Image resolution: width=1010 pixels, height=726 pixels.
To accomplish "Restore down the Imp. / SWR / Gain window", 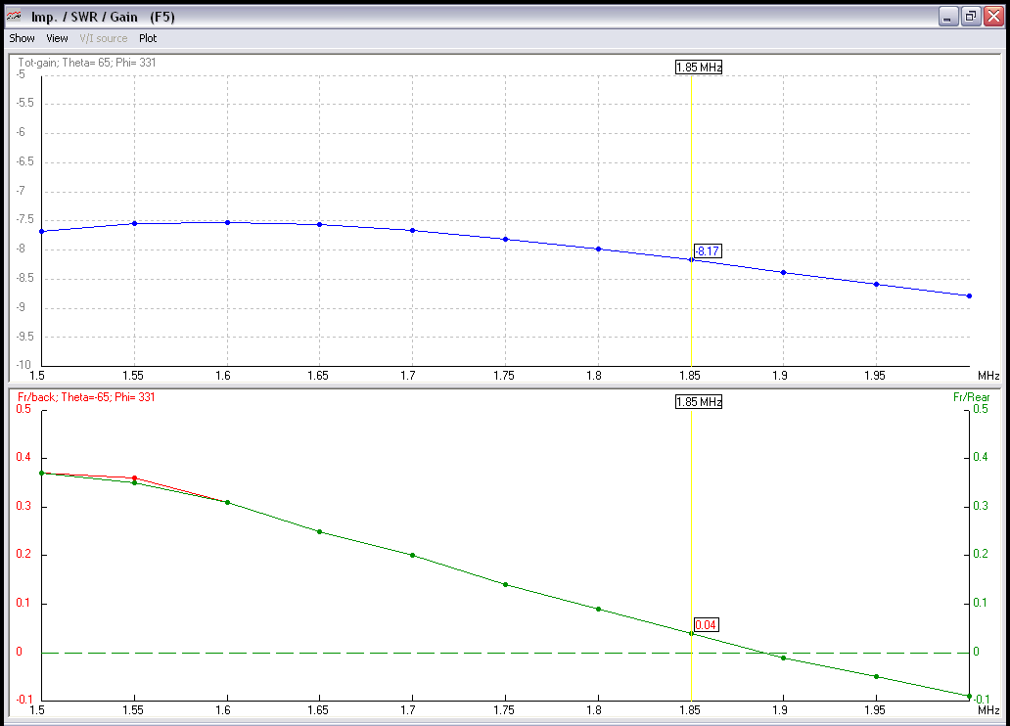I will pos(971,16).
